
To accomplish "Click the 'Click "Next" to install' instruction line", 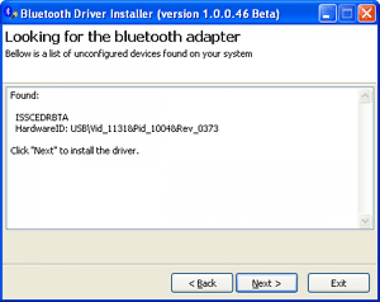I will pyautogui.click(x=74, y=151).
